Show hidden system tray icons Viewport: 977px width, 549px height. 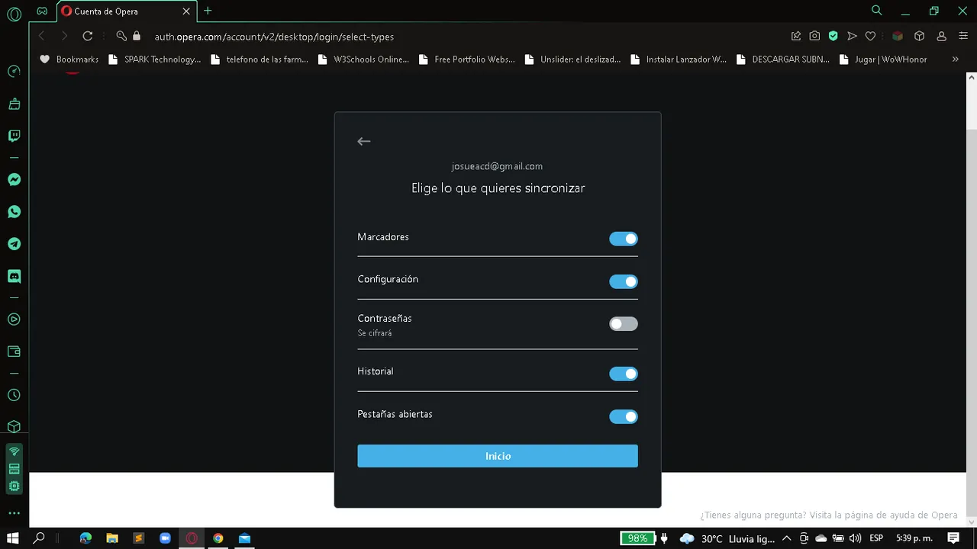[787, 538]
